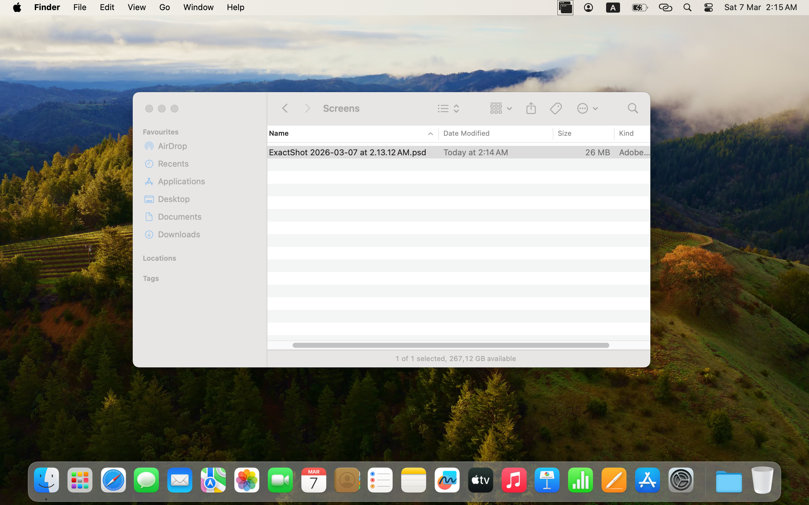
Task: Open the list view switcher dropdown
Action: click(449, 108)
